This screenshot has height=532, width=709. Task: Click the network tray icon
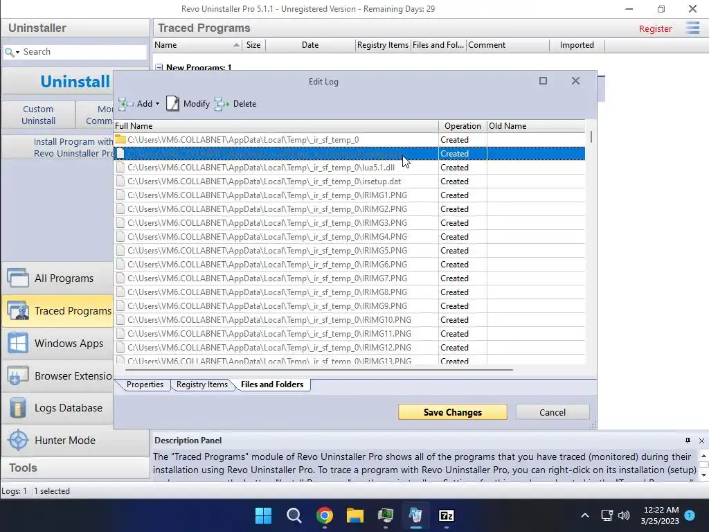(x=607, y=515)
